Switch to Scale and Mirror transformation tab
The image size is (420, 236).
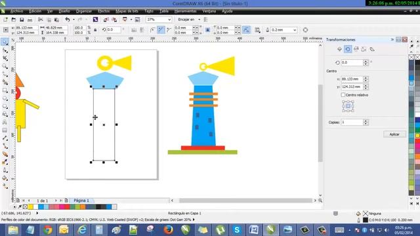(356, 49)
